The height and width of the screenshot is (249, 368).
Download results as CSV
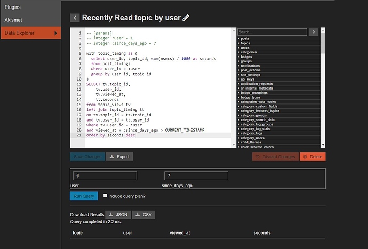[143, 215]
